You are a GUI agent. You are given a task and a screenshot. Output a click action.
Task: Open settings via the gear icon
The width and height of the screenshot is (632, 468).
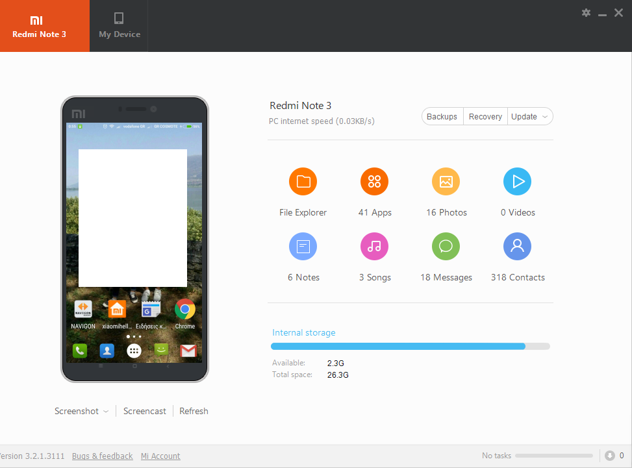[586, 13]
